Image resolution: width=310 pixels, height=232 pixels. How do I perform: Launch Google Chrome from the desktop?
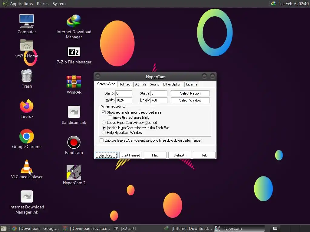27,136
